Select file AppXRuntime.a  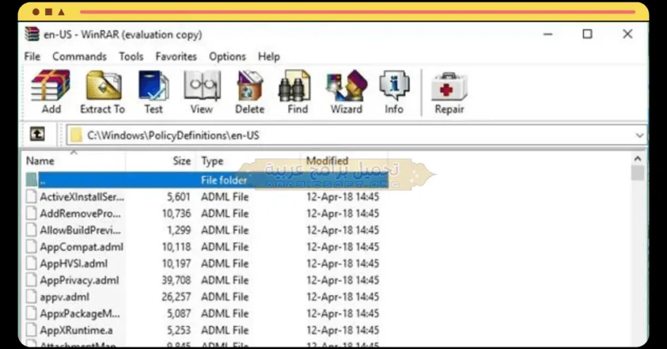(77, 330)
